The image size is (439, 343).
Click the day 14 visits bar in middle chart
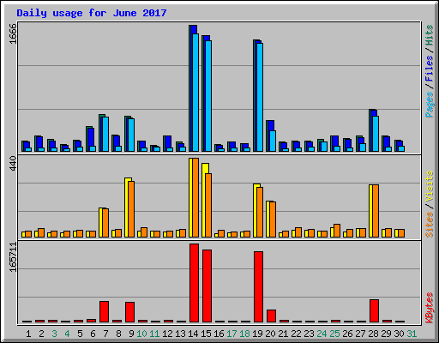[190, 197]
